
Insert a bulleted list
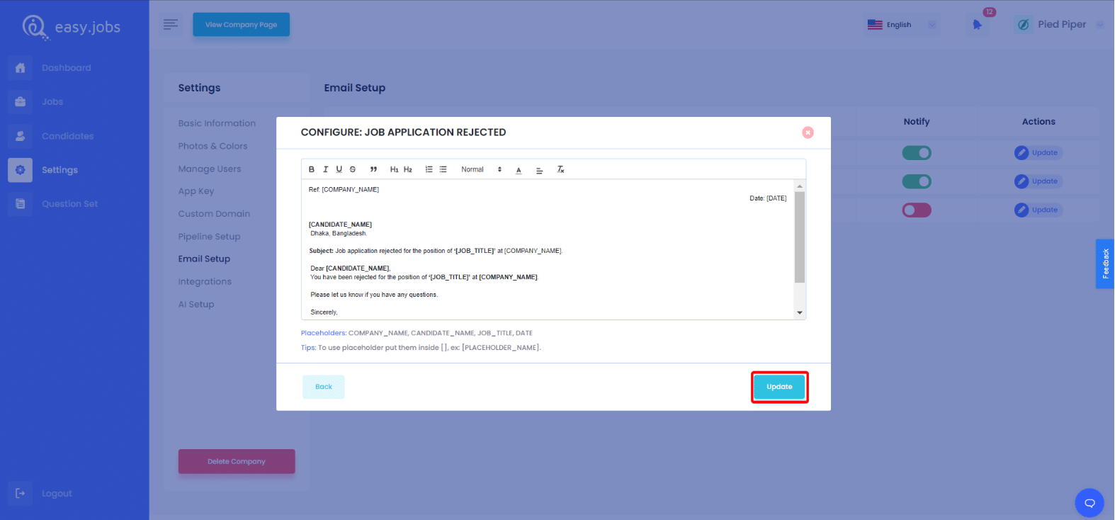point(443,169)
